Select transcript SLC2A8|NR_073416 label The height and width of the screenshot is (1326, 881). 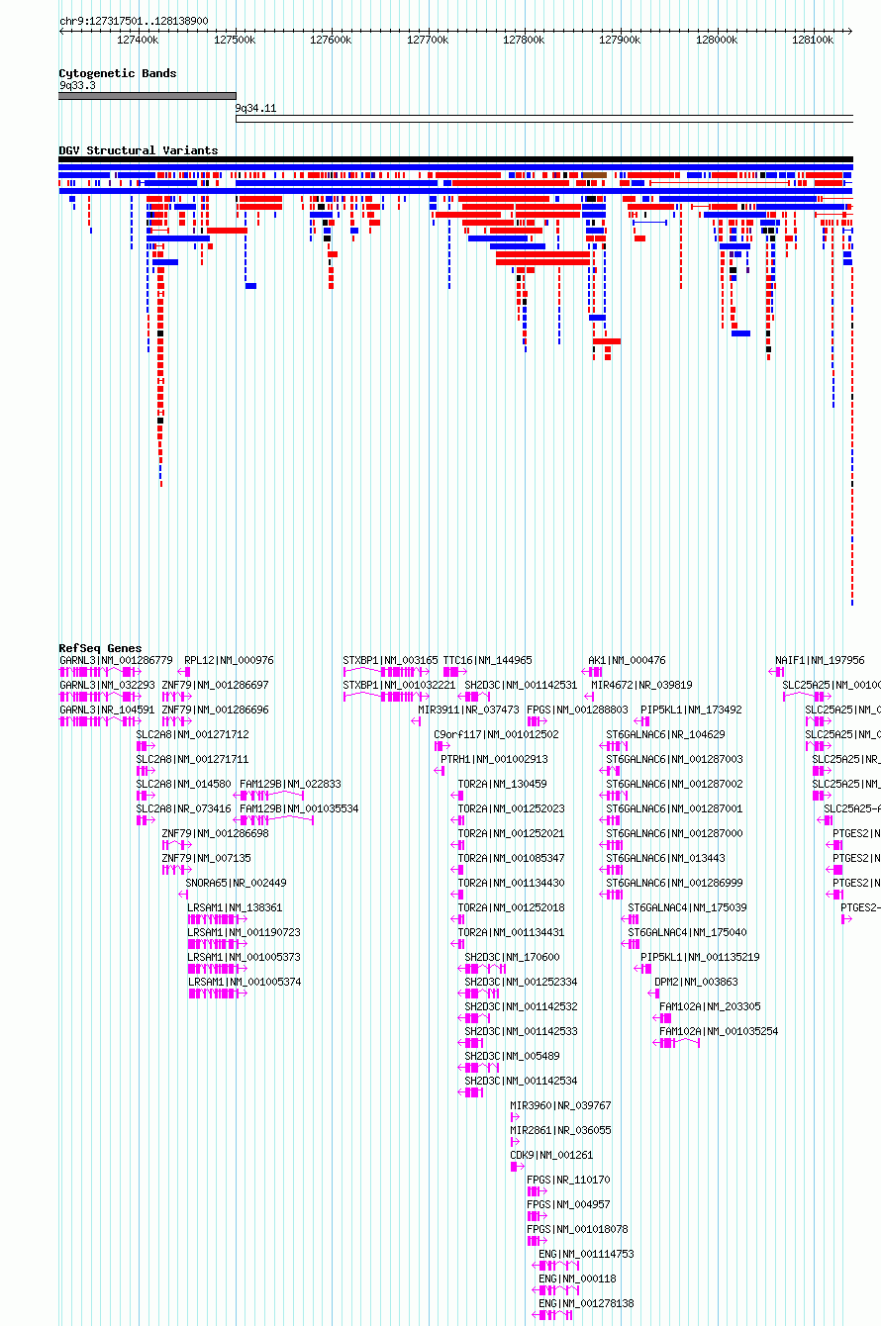[x=184, y=808]
